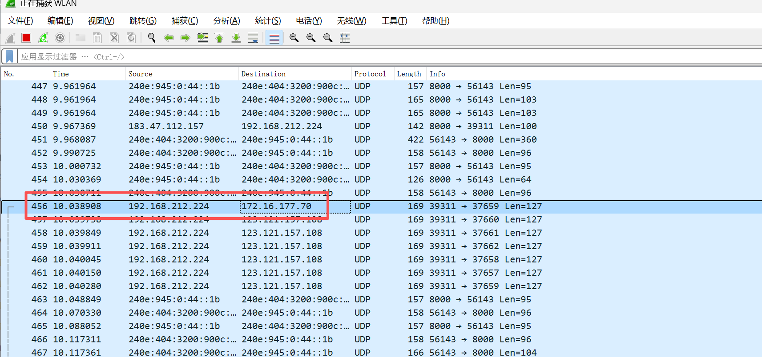
Task: Select packet 463 at time 10.048849
Action: click(x=381, y=299)
